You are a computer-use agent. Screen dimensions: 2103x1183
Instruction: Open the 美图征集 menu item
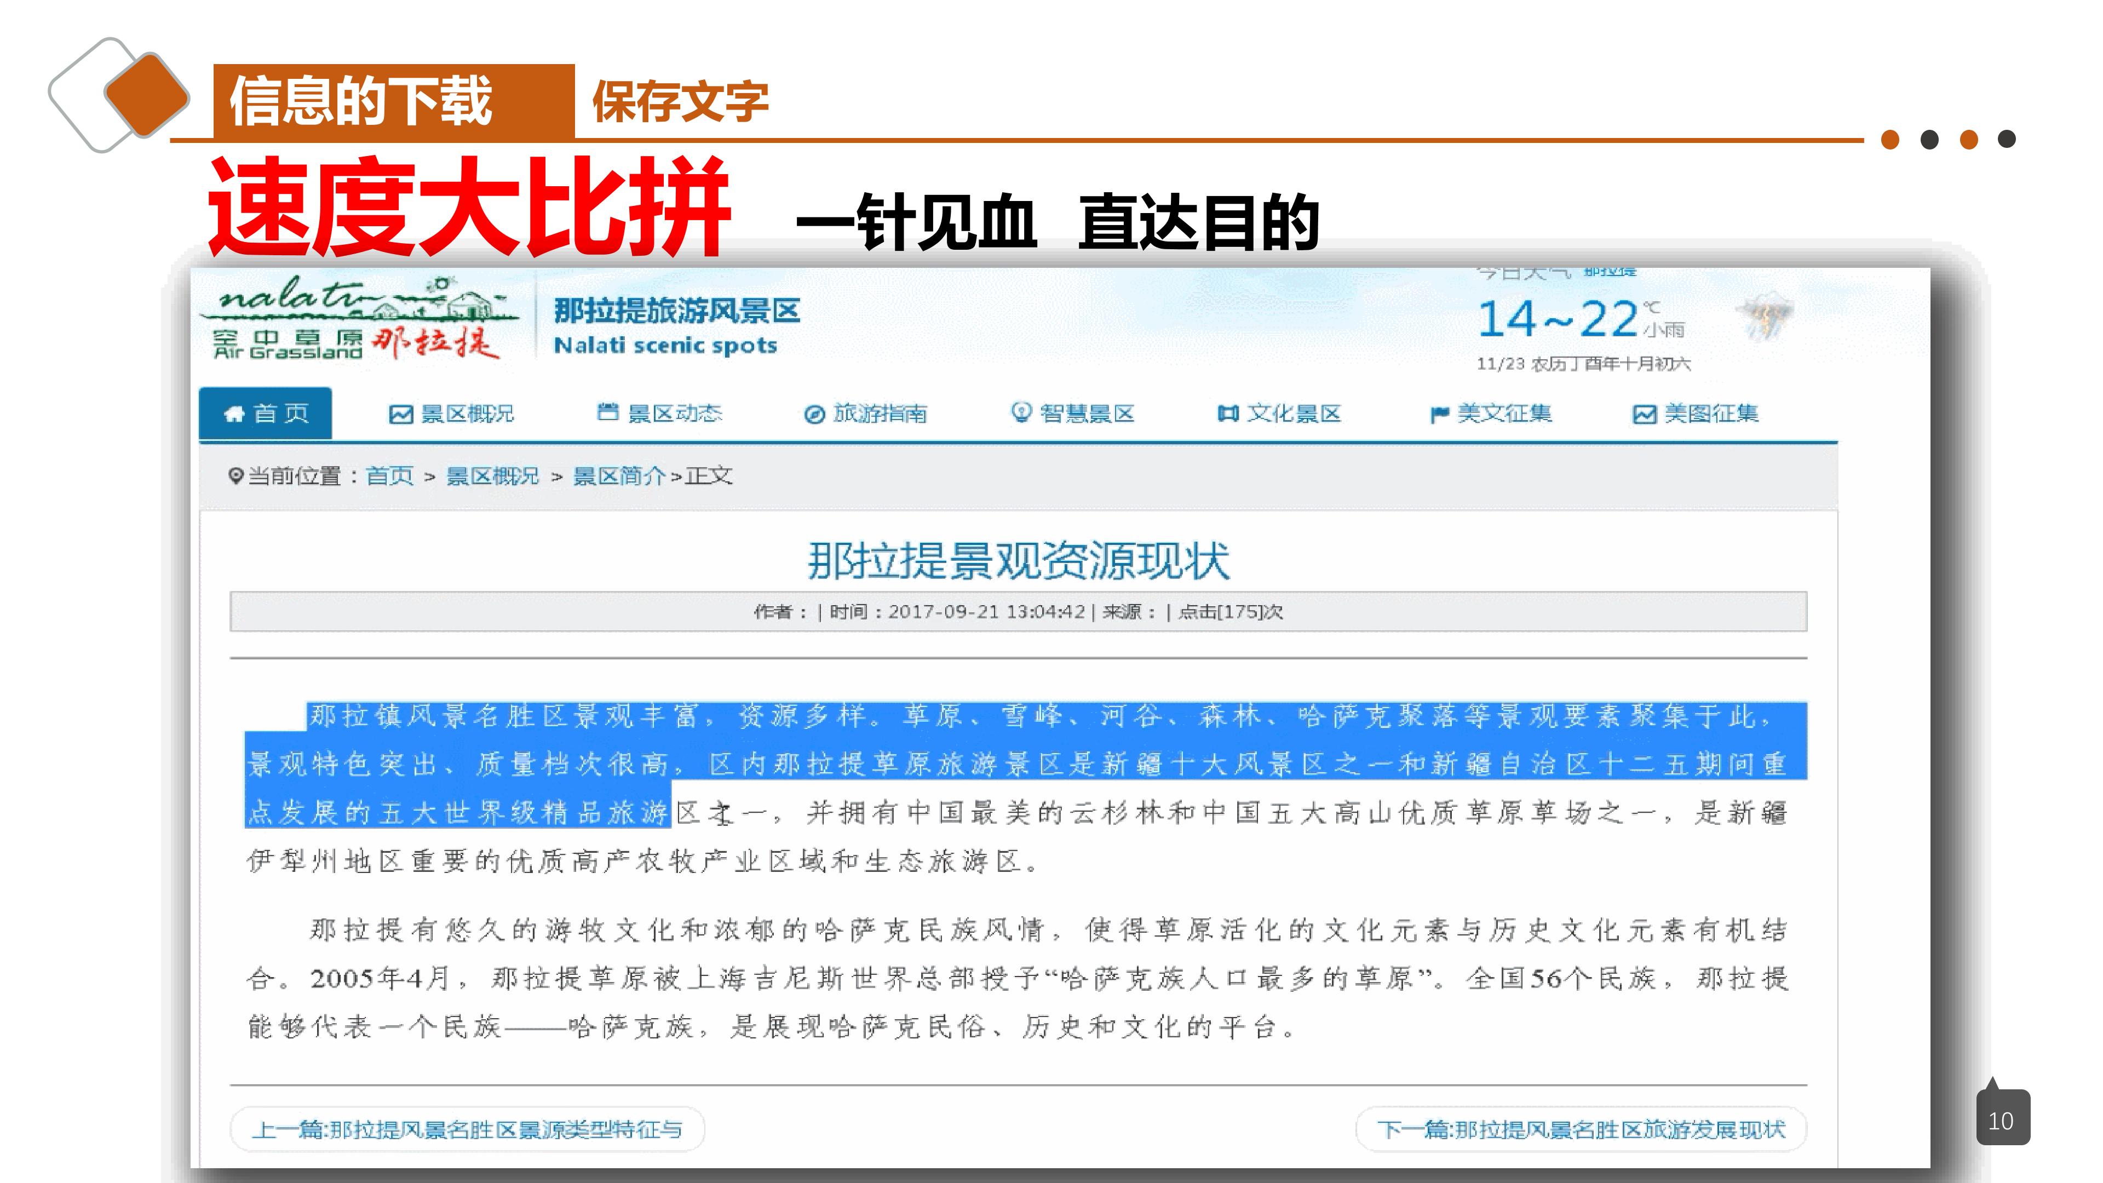pos(1696,414)
